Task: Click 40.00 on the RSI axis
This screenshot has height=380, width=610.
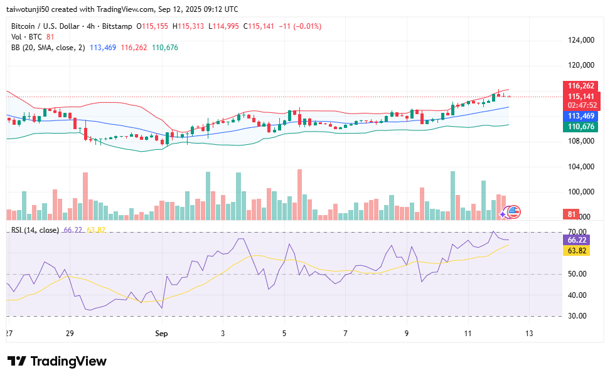Action: (577, 295)
